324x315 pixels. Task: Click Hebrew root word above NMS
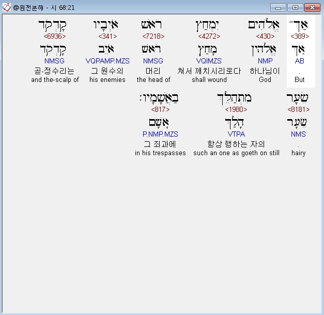[297, 123]
